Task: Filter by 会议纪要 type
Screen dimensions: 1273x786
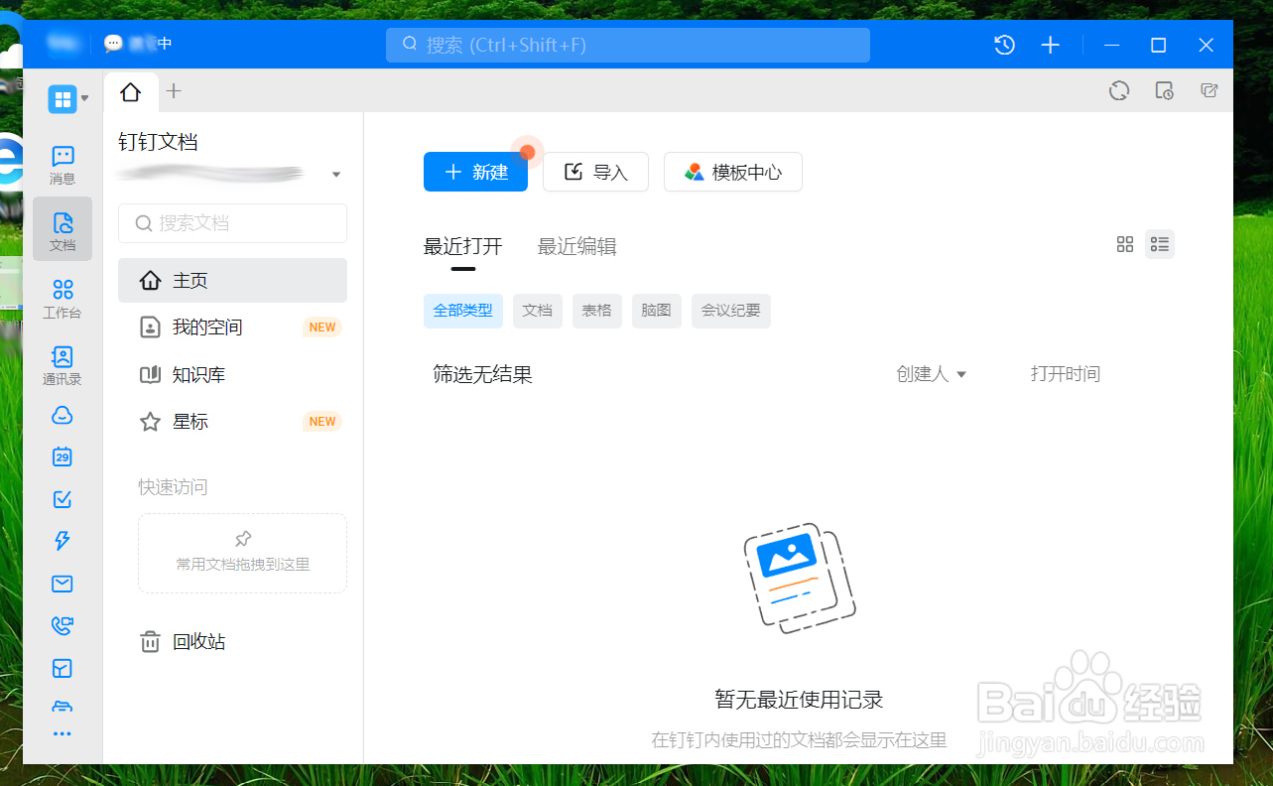Action: pos(731,311)
